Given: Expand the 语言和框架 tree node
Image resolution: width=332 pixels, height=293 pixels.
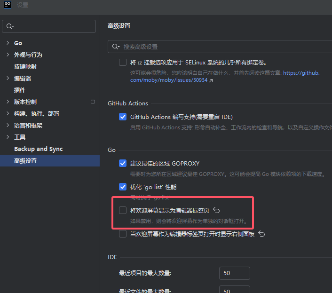Looking at the screenshot, I should pyautogui.click(x=8, y=125).
